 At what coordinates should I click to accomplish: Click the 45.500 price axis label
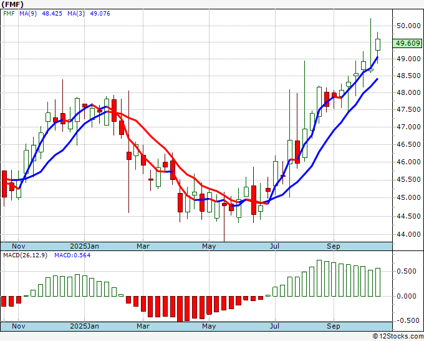pos(408,179)
